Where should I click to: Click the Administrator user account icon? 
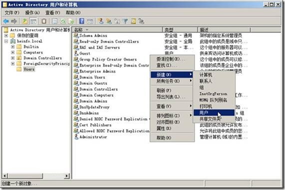click(76, 136)
